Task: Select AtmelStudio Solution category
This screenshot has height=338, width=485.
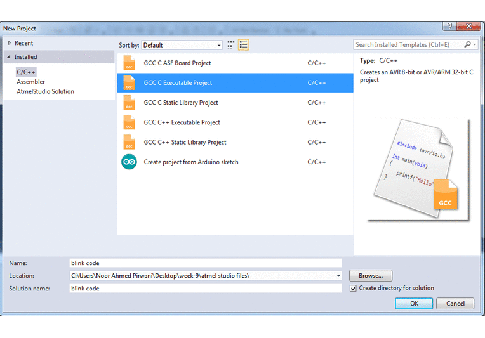Action: 46,91
